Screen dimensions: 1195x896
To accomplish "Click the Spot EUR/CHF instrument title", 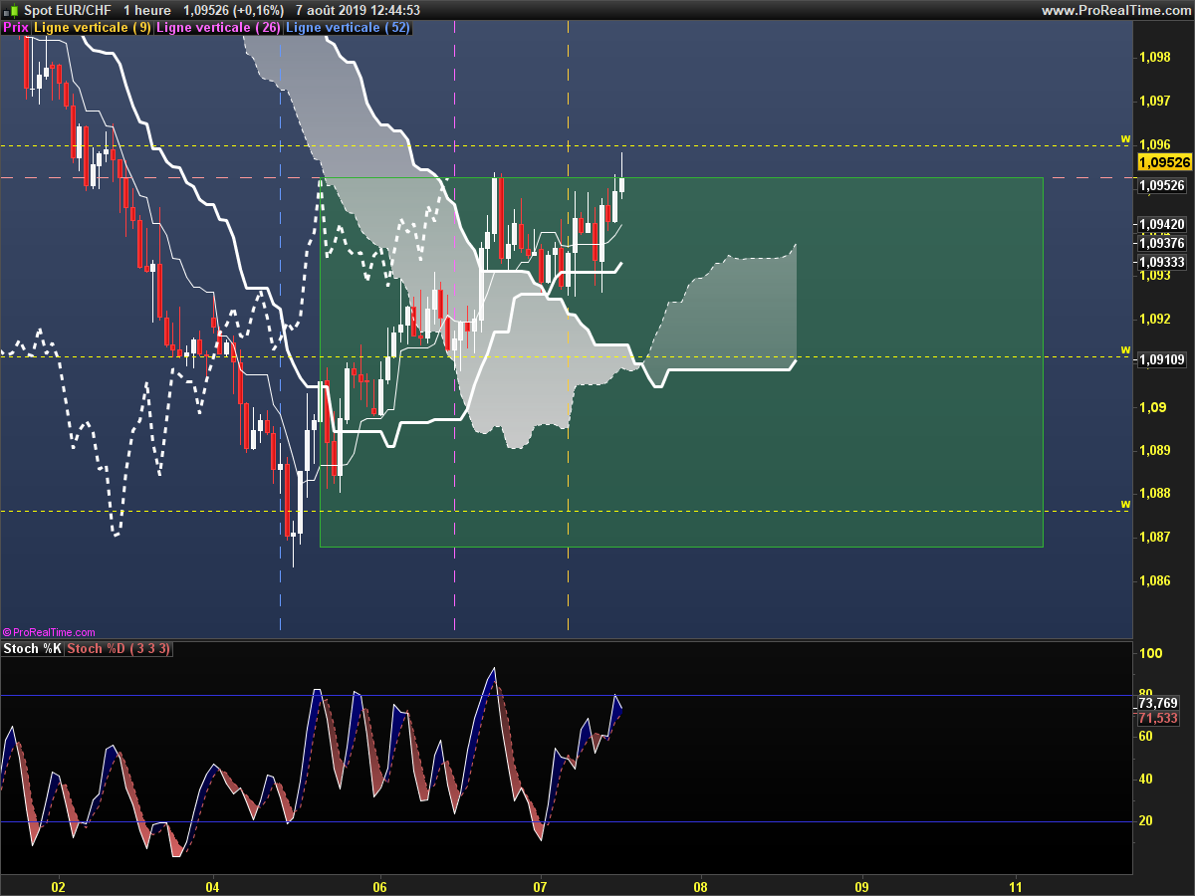I will 68,10.
